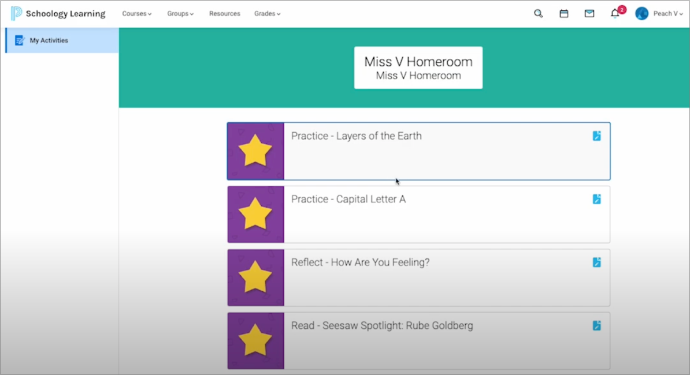Open the search magnifier icon
This screenshot has width=690, height=375.
coord(538,14)
